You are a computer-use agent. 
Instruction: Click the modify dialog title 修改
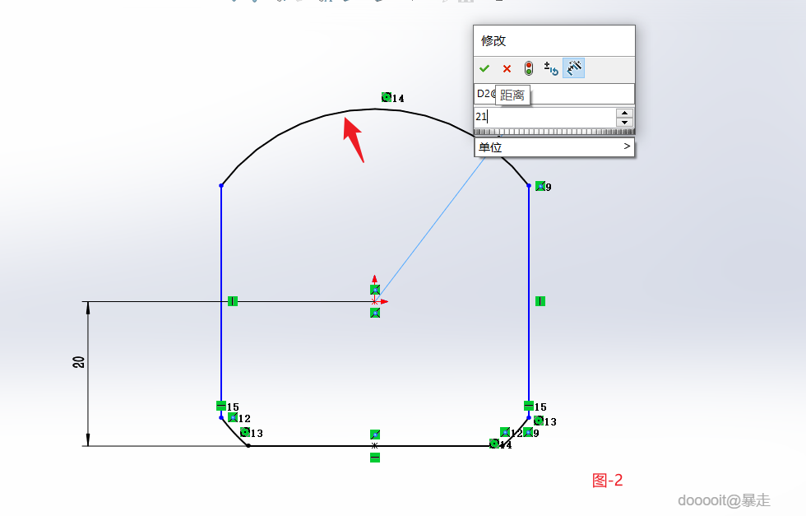(493, 40)
